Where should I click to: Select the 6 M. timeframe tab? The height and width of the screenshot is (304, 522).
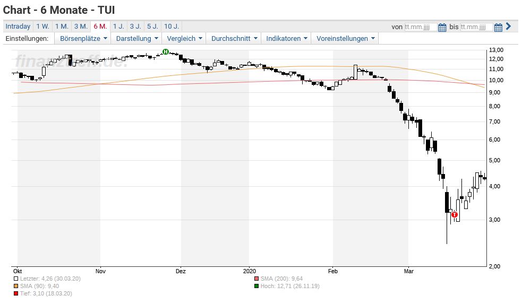[100, 27]
